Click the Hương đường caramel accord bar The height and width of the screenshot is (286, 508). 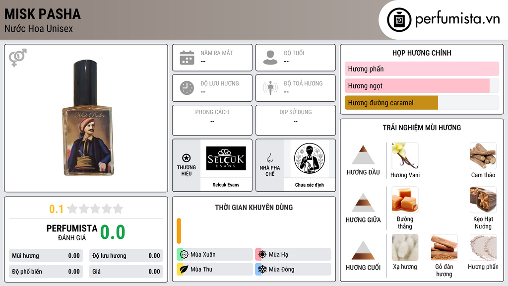pos(422,103)
